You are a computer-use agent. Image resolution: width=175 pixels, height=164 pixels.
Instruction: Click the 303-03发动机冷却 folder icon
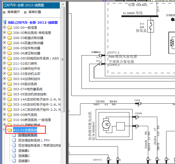pyautogui.click(x=9, y=74)
